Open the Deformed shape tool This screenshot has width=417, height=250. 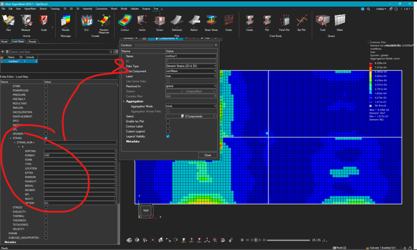click(177, 23)
